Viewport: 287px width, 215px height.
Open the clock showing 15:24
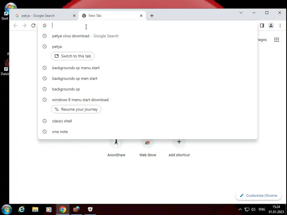click(x=276, y=209)
